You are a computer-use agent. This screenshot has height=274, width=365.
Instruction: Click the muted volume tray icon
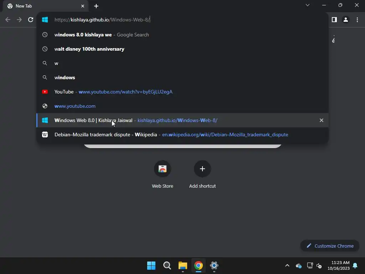pos(319,265)
